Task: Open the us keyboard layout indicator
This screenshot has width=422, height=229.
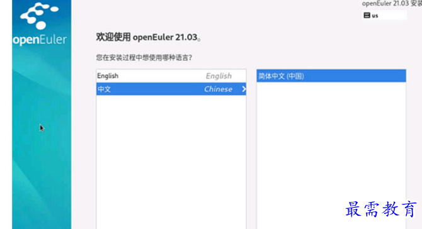Action: click(x=384, y=15)
